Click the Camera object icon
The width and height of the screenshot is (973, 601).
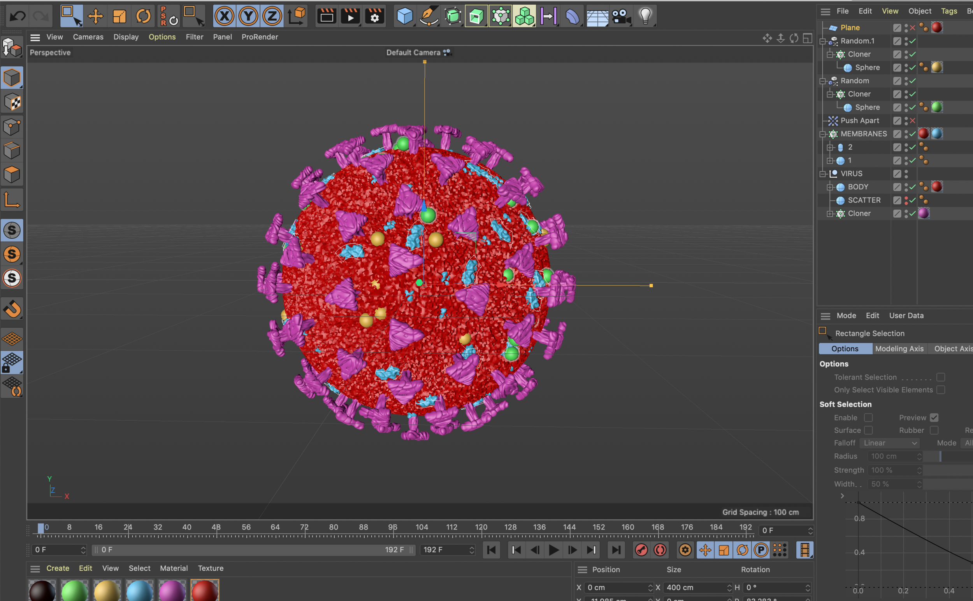[x=621, y=16]
